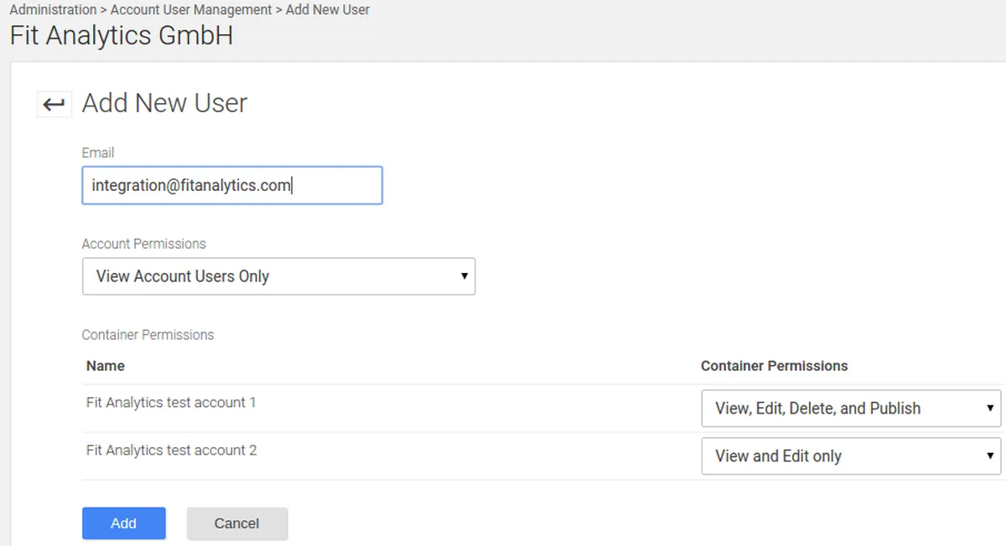Click the Name column header
This screenshot has width=1006, height=546.
[106, 366]
